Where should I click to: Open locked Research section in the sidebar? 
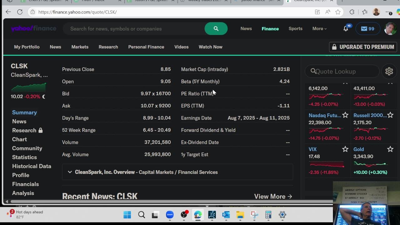click(x=27, y=130)
